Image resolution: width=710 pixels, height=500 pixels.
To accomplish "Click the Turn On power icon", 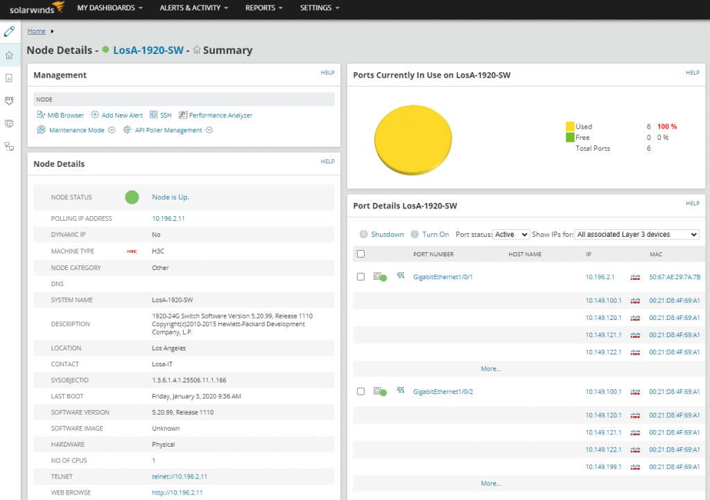I will (415, 234).
